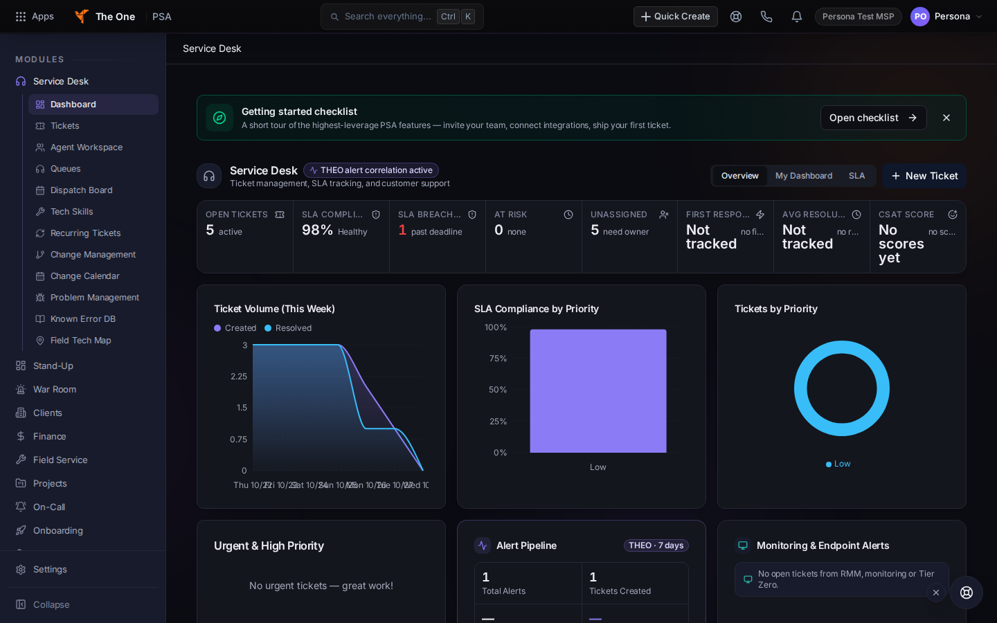Viewport: 997px width, 623px height.
Task: Toggle Low legend in Tickets by Priority
Action: pos(838,464)
